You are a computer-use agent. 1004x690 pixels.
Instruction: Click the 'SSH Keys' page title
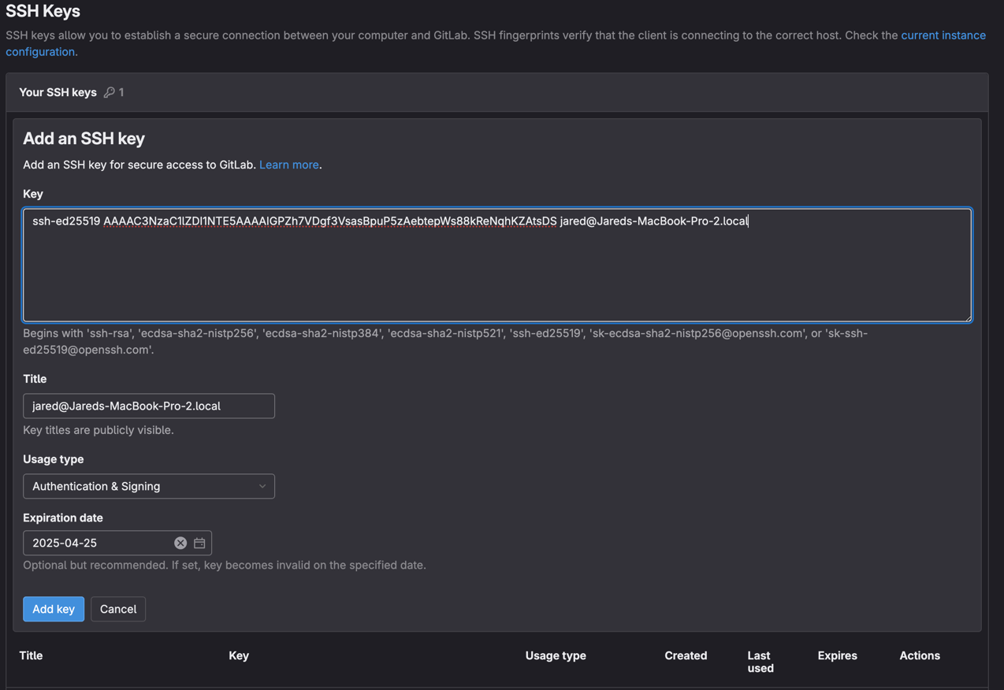click(43, 11)
